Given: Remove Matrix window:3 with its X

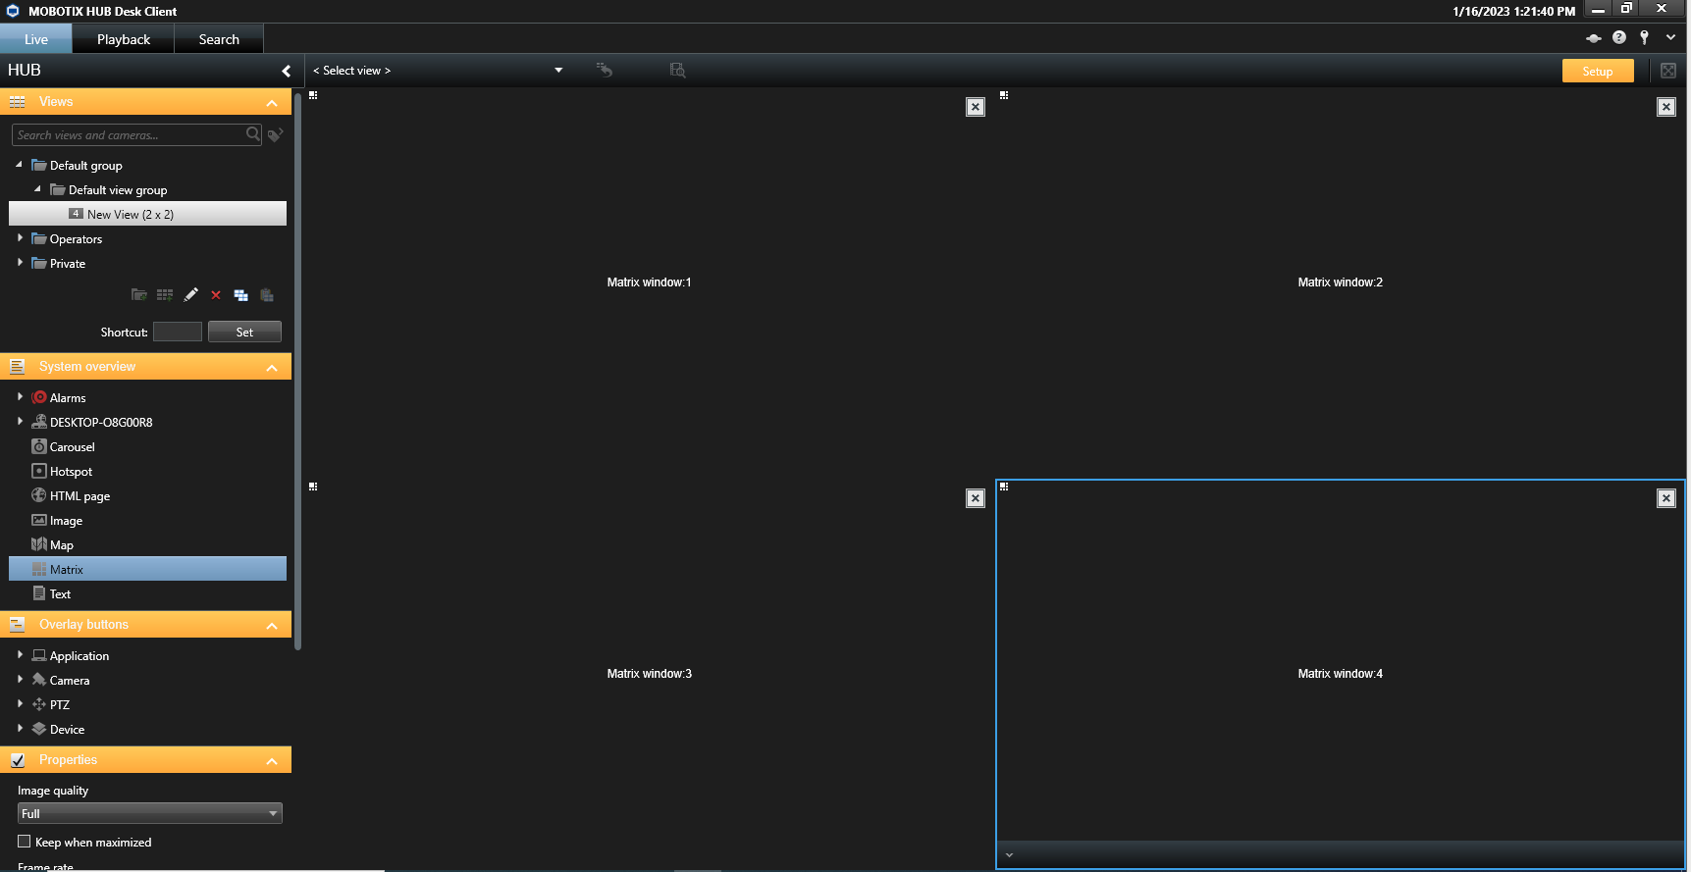Looking at the screenshot, I should coord(976,498).
